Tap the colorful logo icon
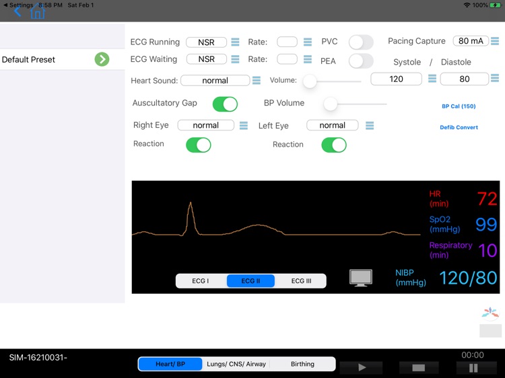This screenshot has width=505, height=378. [490, 312]
